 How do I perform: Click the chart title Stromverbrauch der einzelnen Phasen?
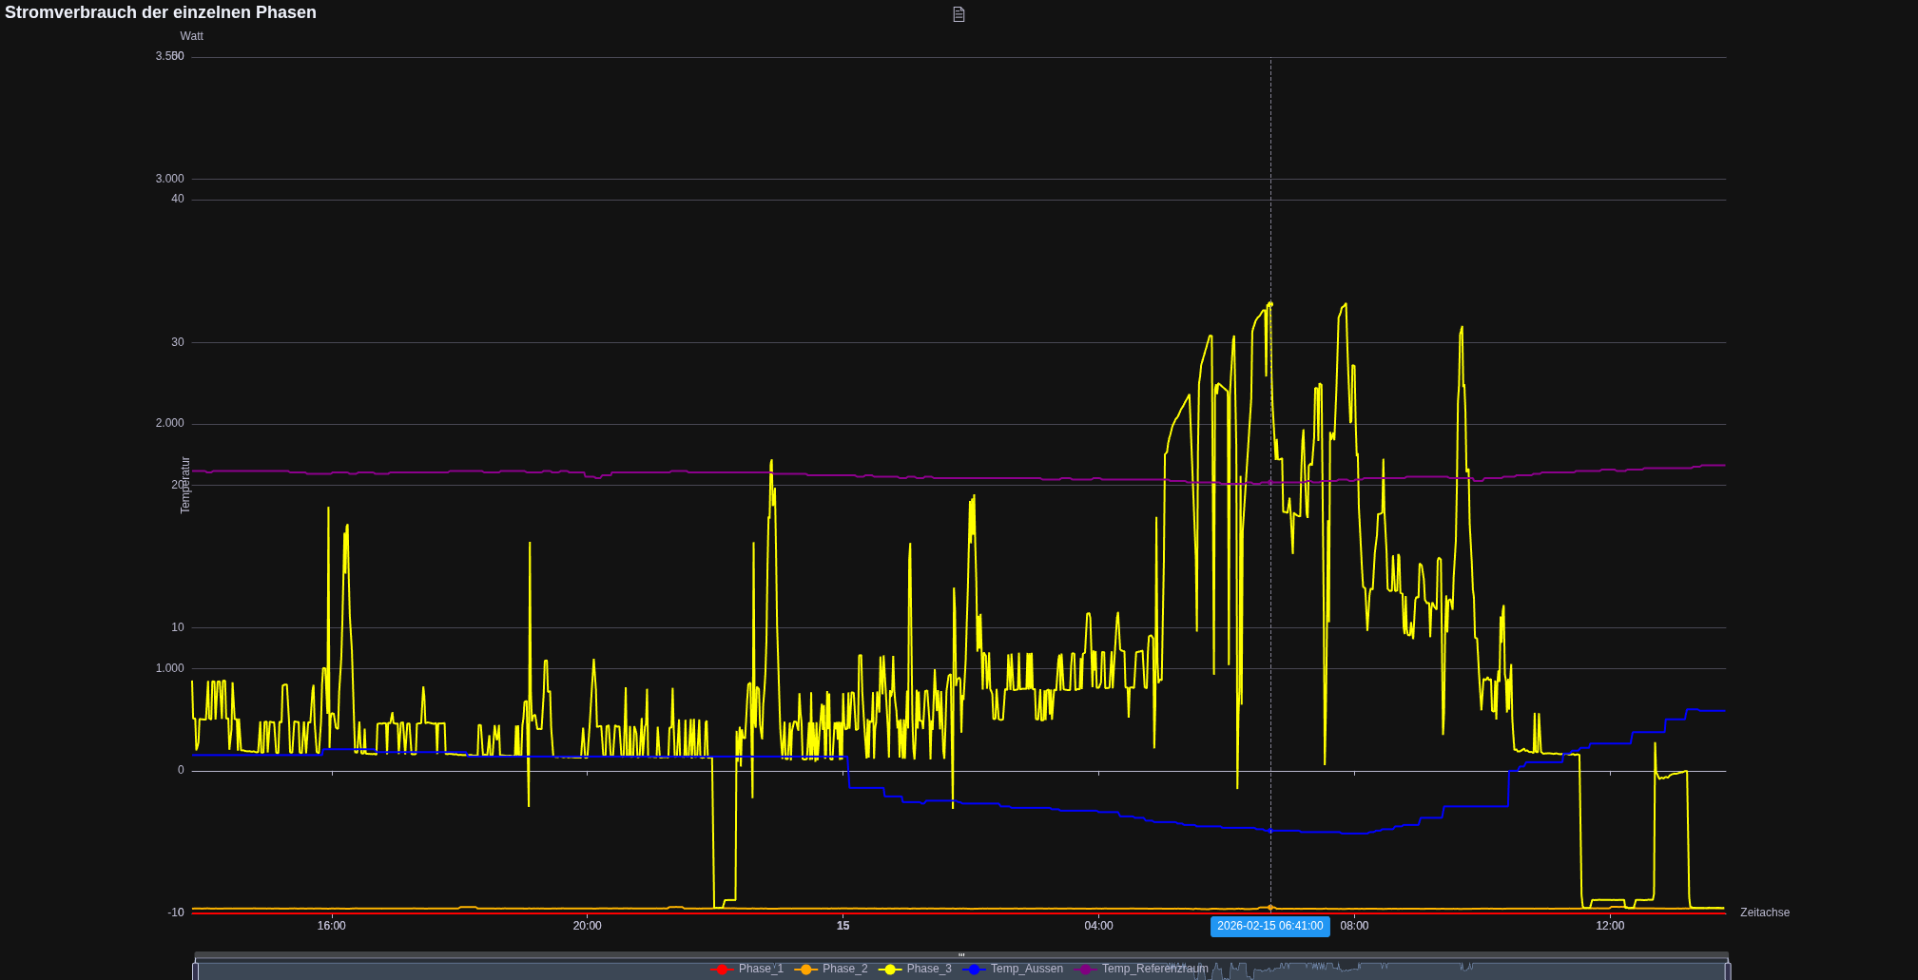[x=161, y=13]
